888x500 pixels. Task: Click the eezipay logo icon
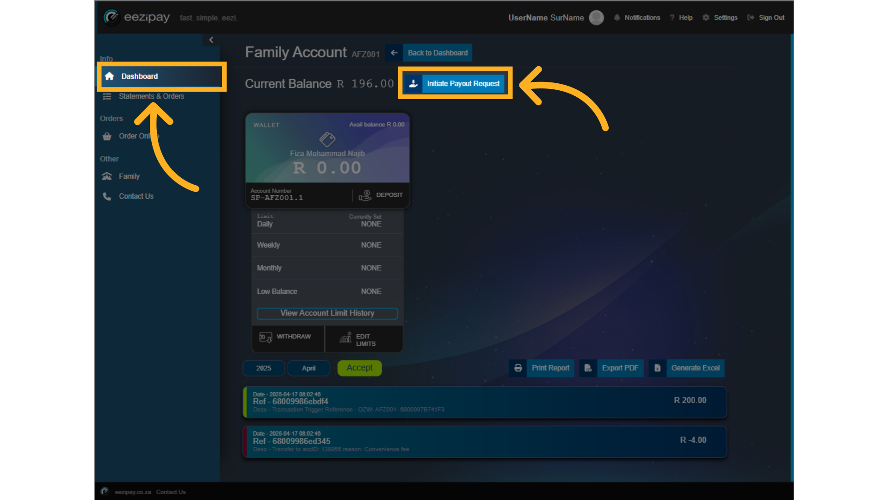click(x=111, y=17)
